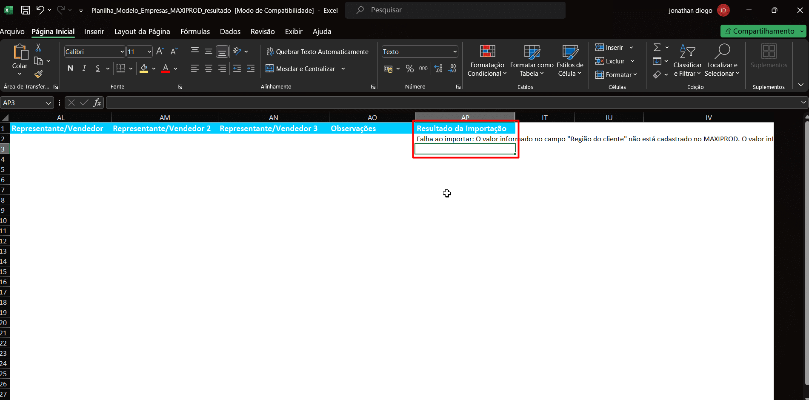Expand the Name Box dropdown arrow
The image size is (809, 400).
click(49, 103)
